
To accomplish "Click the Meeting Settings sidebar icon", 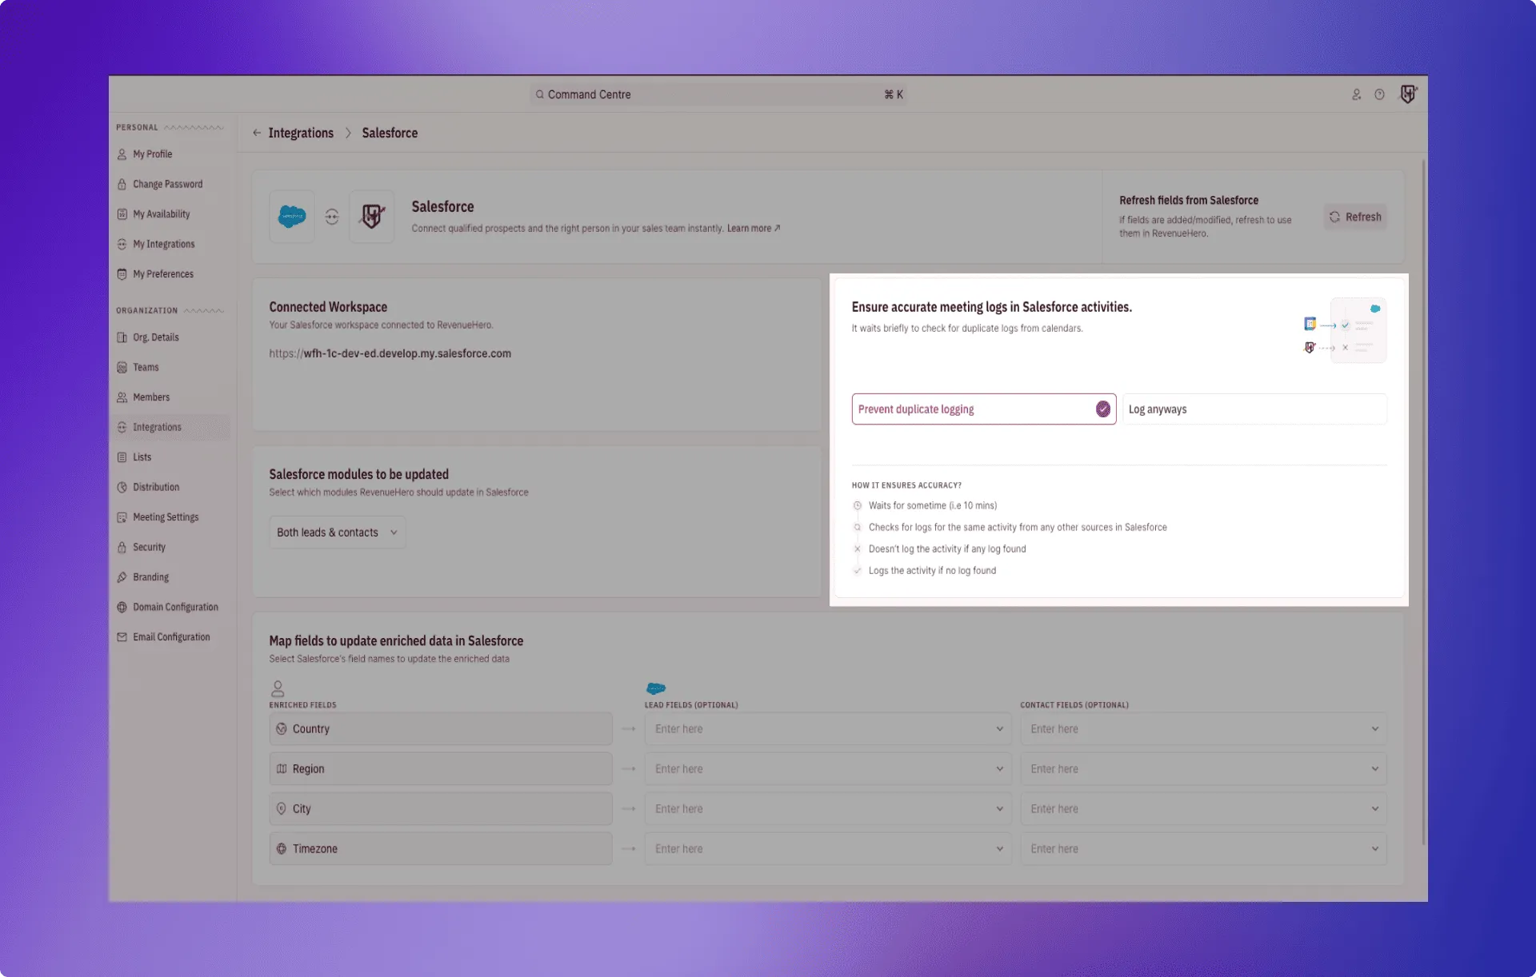I will (x=122, y=517).
